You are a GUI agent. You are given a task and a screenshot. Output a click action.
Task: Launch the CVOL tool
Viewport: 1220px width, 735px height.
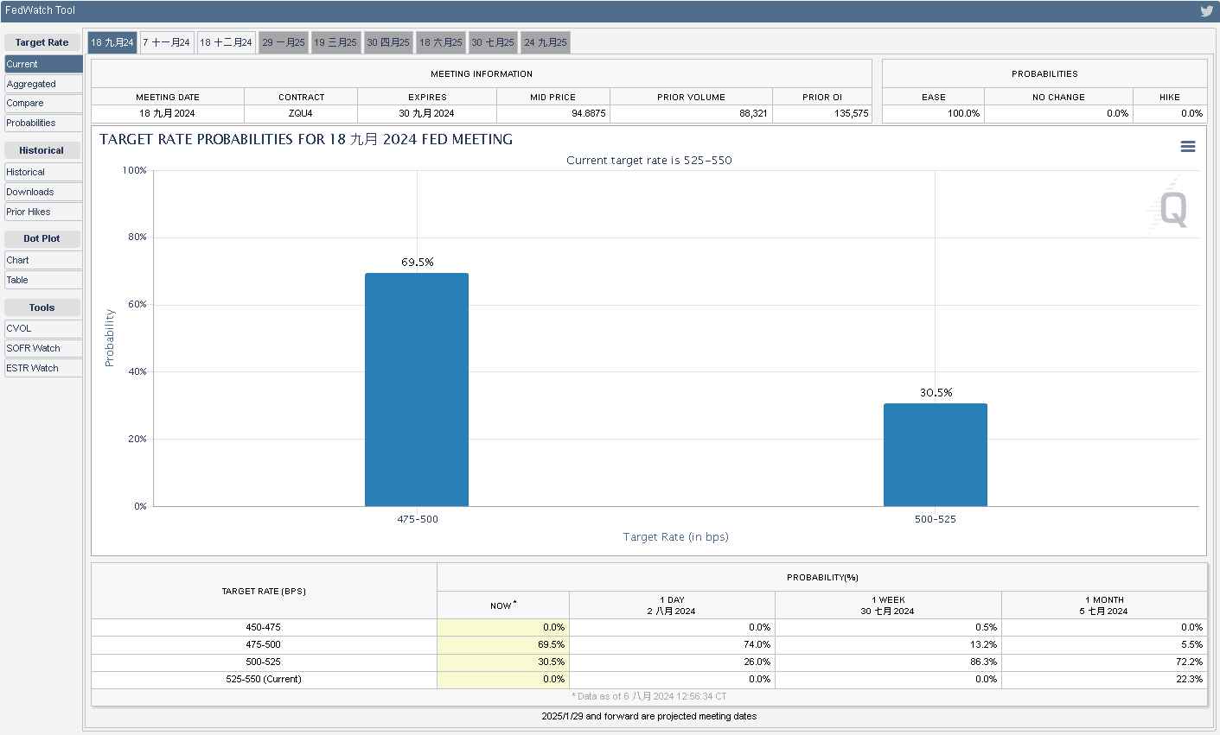click(43, 328)
